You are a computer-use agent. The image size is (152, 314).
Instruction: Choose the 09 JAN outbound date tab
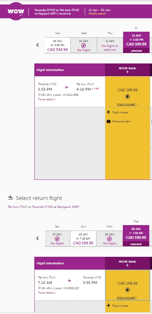(58, 45)
